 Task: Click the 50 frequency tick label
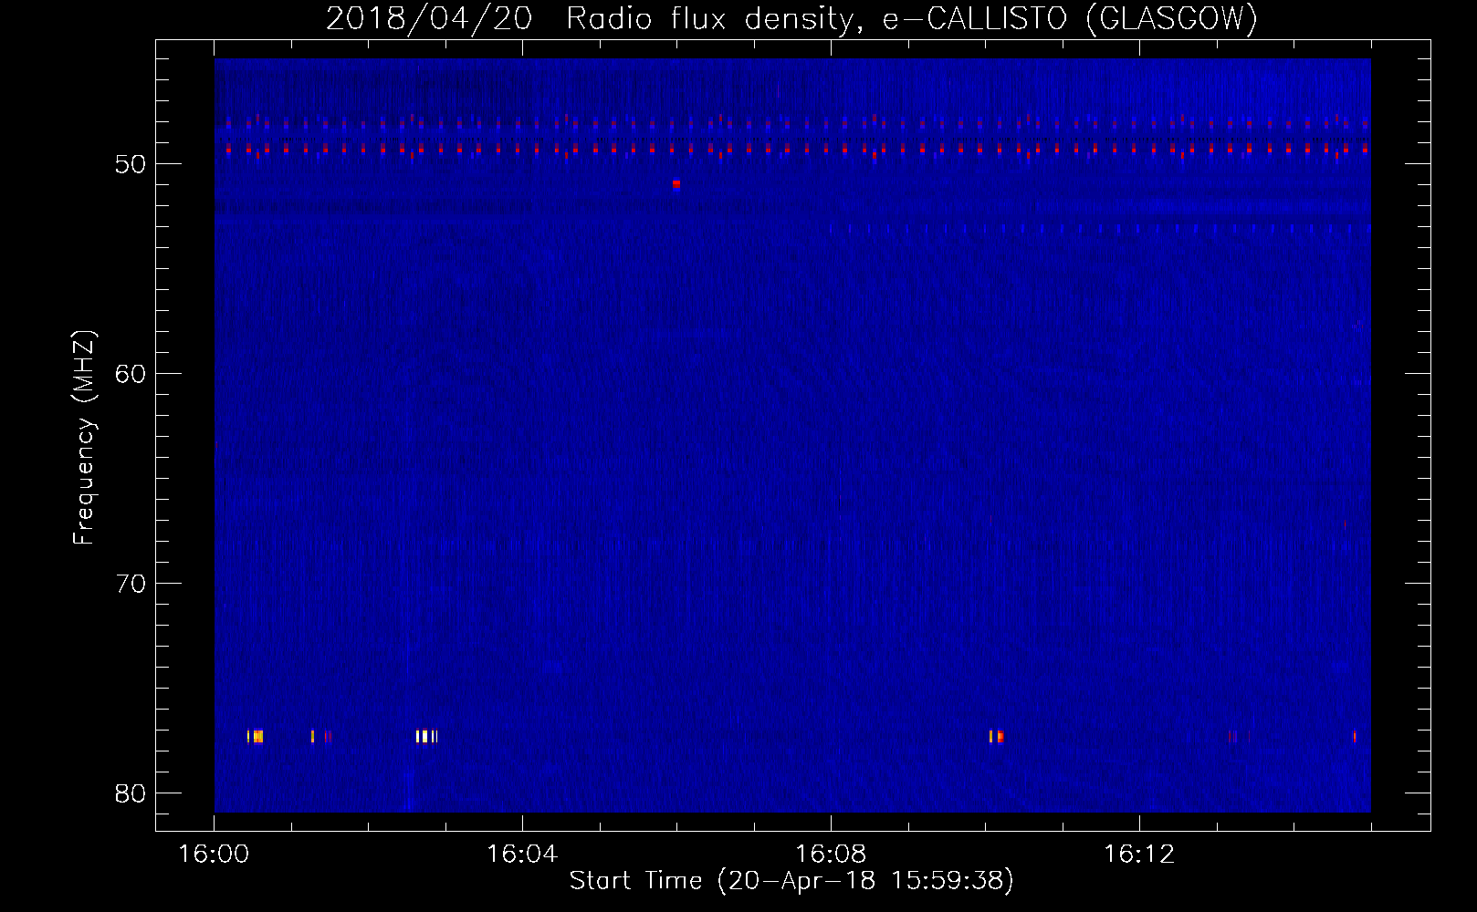(131, 164)
